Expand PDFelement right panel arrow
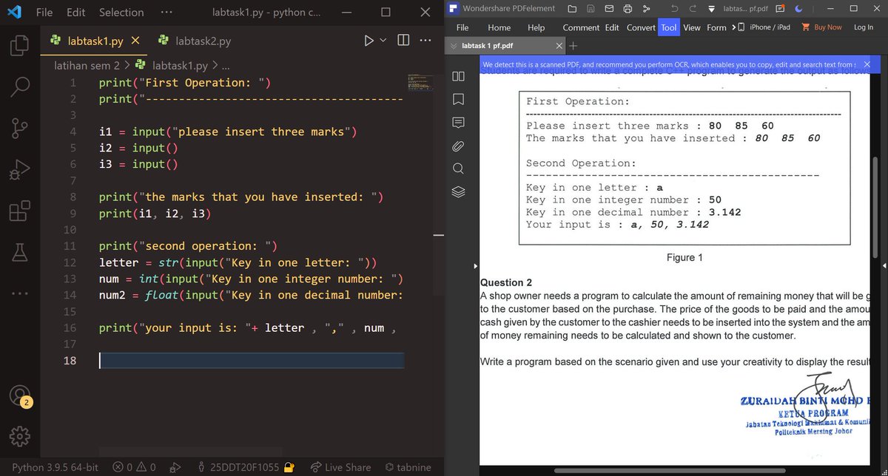 884,265
